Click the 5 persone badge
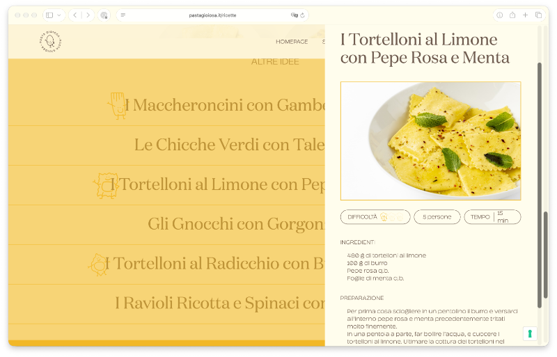 [437, 217]
